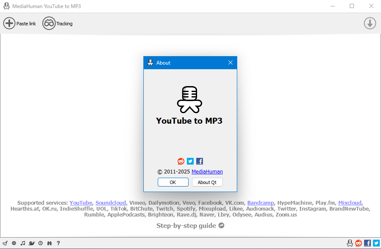Open help via the question mark icon
Viewport: 381px width, 249px height.
tap(58, 243)
